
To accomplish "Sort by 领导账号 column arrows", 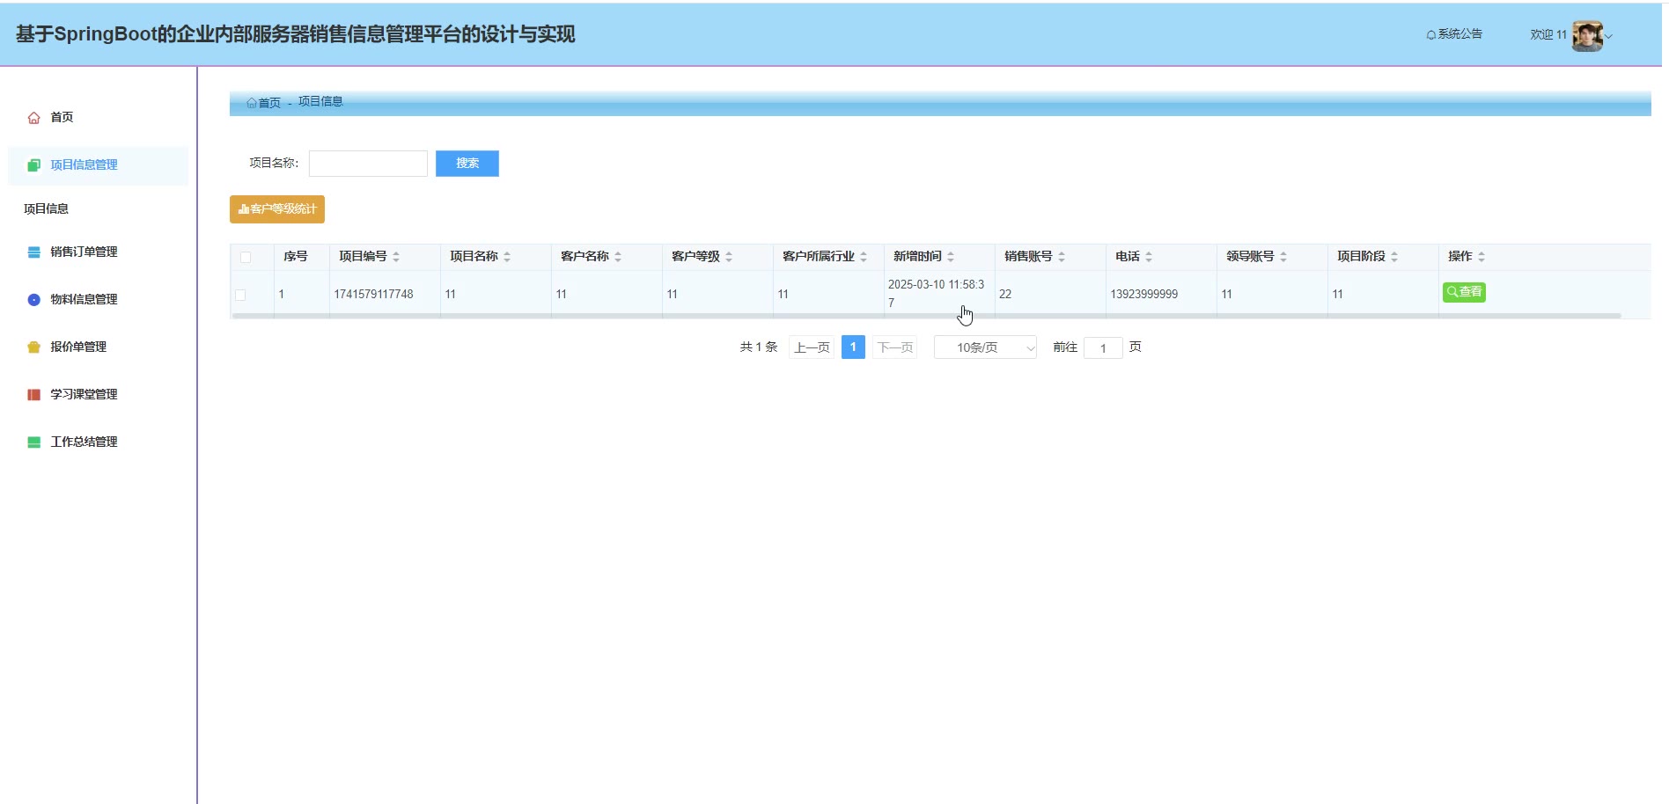I will tap(1283, 257).
